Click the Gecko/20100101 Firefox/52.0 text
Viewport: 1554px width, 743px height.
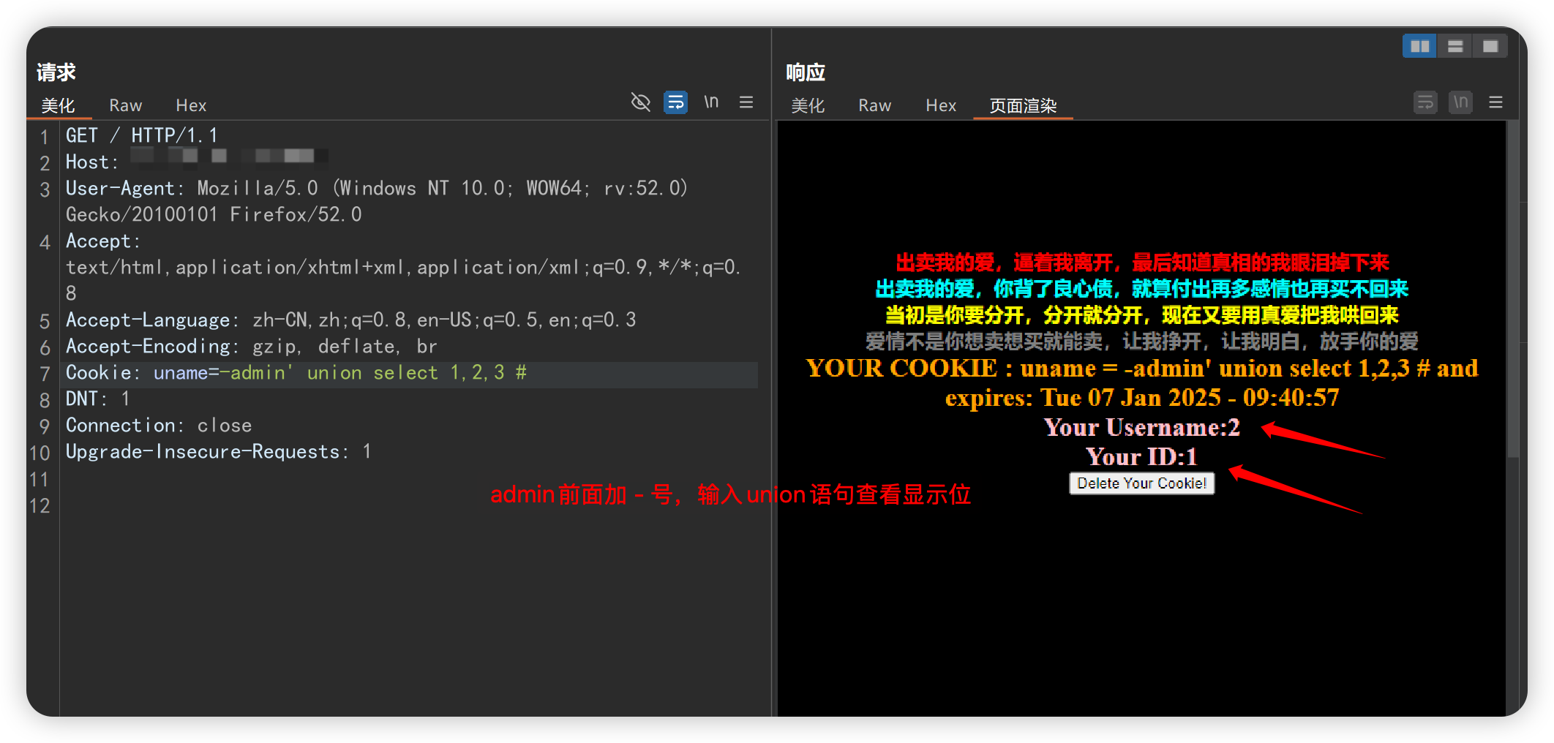[214, 214]
